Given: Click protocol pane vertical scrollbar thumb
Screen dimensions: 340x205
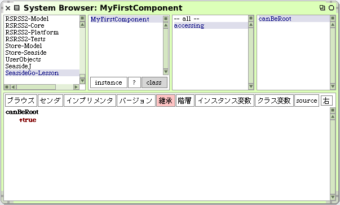Looking at the screenshot, I should (251, 55).
